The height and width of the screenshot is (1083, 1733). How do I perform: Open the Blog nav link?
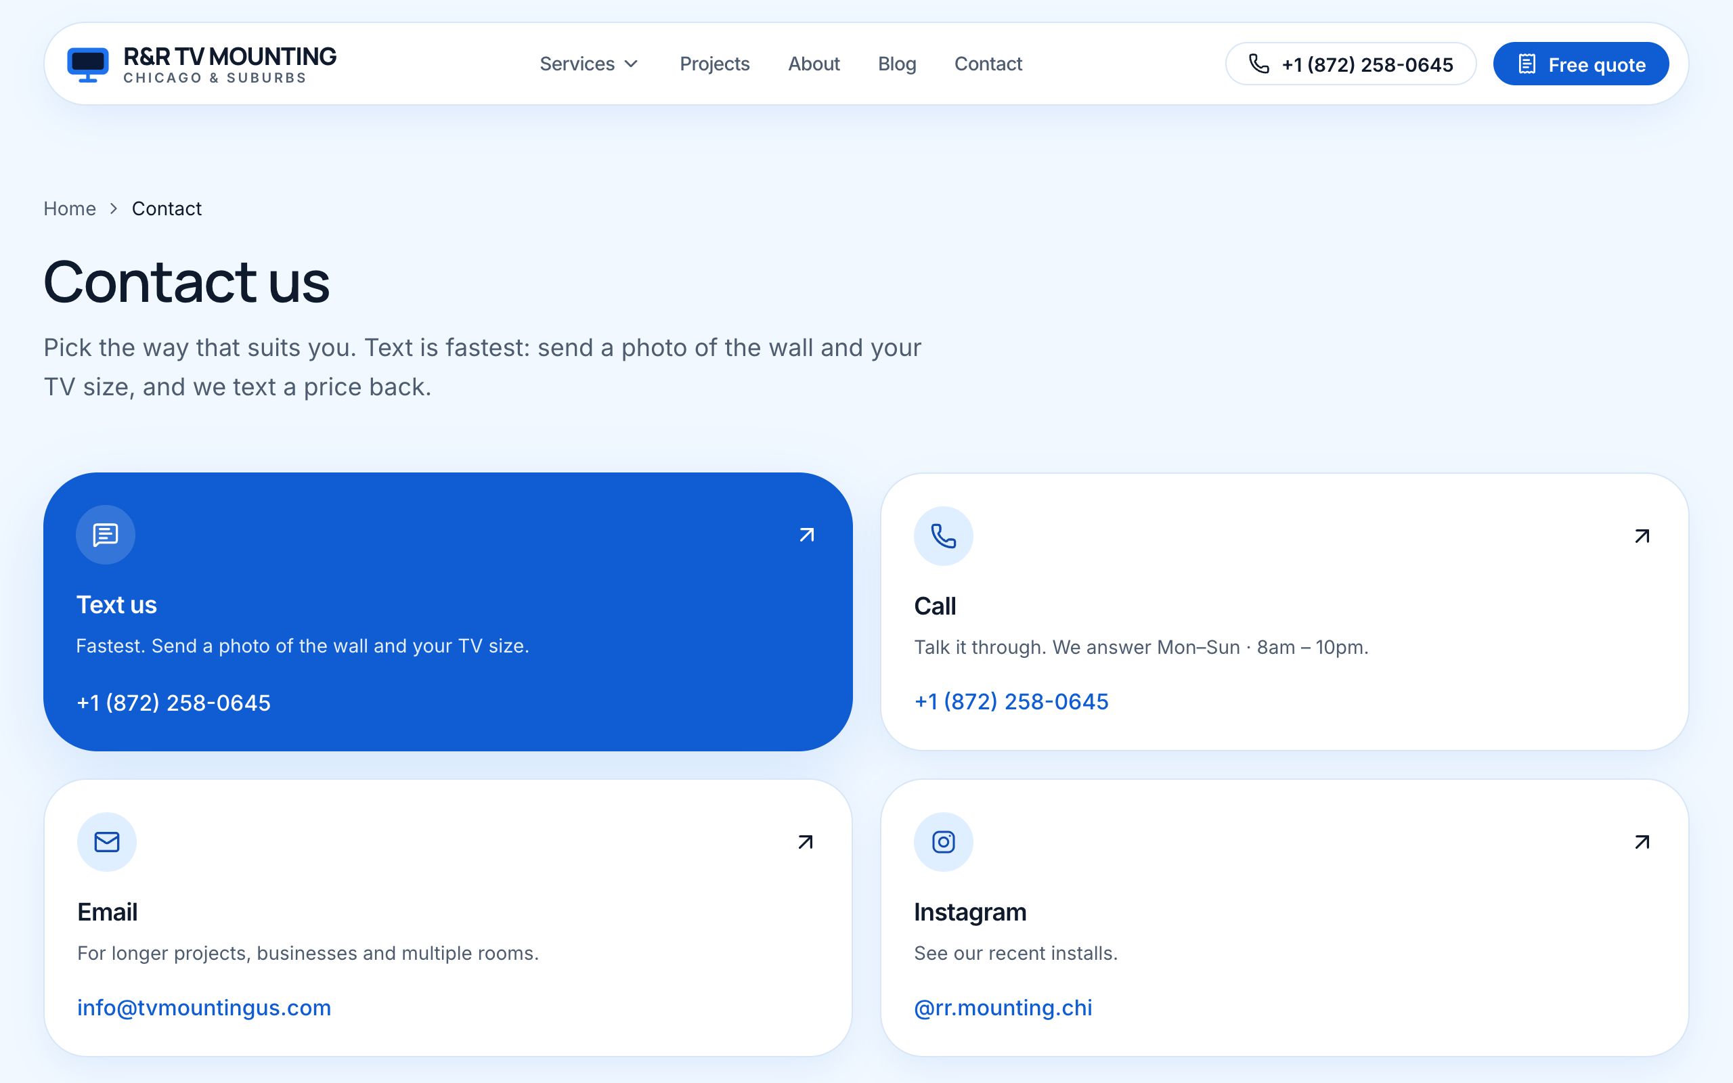pyautogui.click(x=896, y=64)
